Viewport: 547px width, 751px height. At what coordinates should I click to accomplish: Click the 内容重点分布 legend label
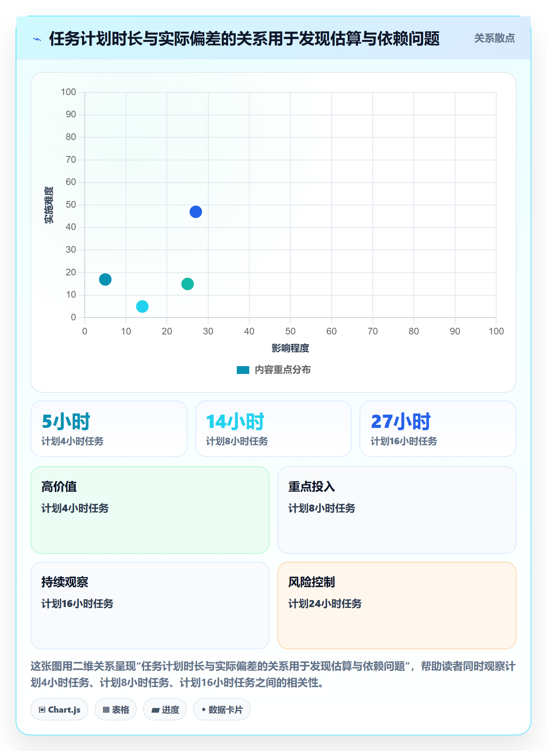(282, 370)
